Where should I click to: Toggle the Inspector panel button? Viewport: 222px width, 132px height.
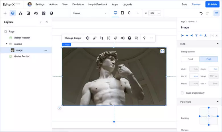[216, 13]
